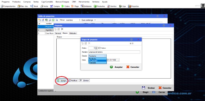Click Grabar to save the project
205x101 pixels.
click(x=148, y=88)
